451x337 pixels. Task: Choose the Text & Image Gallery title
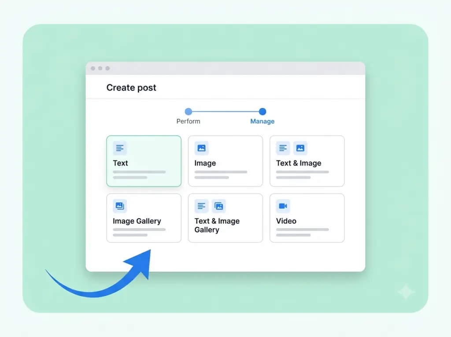217,226
